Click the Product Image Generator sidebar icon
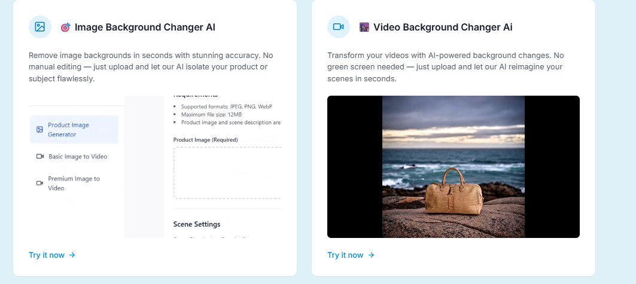 tap(39, 130)
